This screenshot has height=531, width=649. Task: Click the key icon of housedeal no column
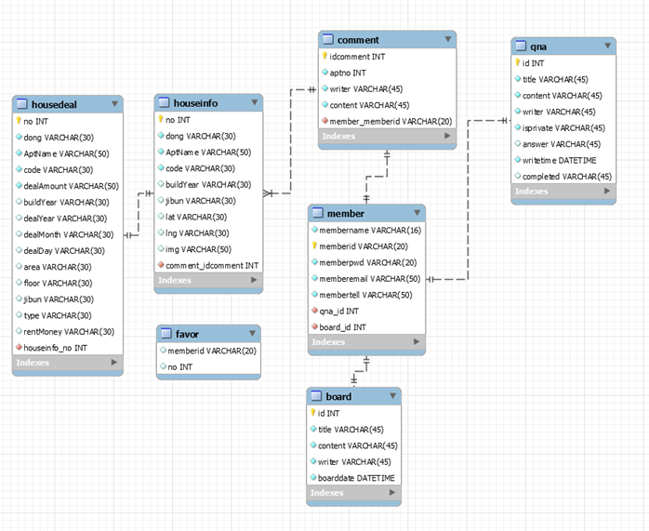(x=19, y=121)
